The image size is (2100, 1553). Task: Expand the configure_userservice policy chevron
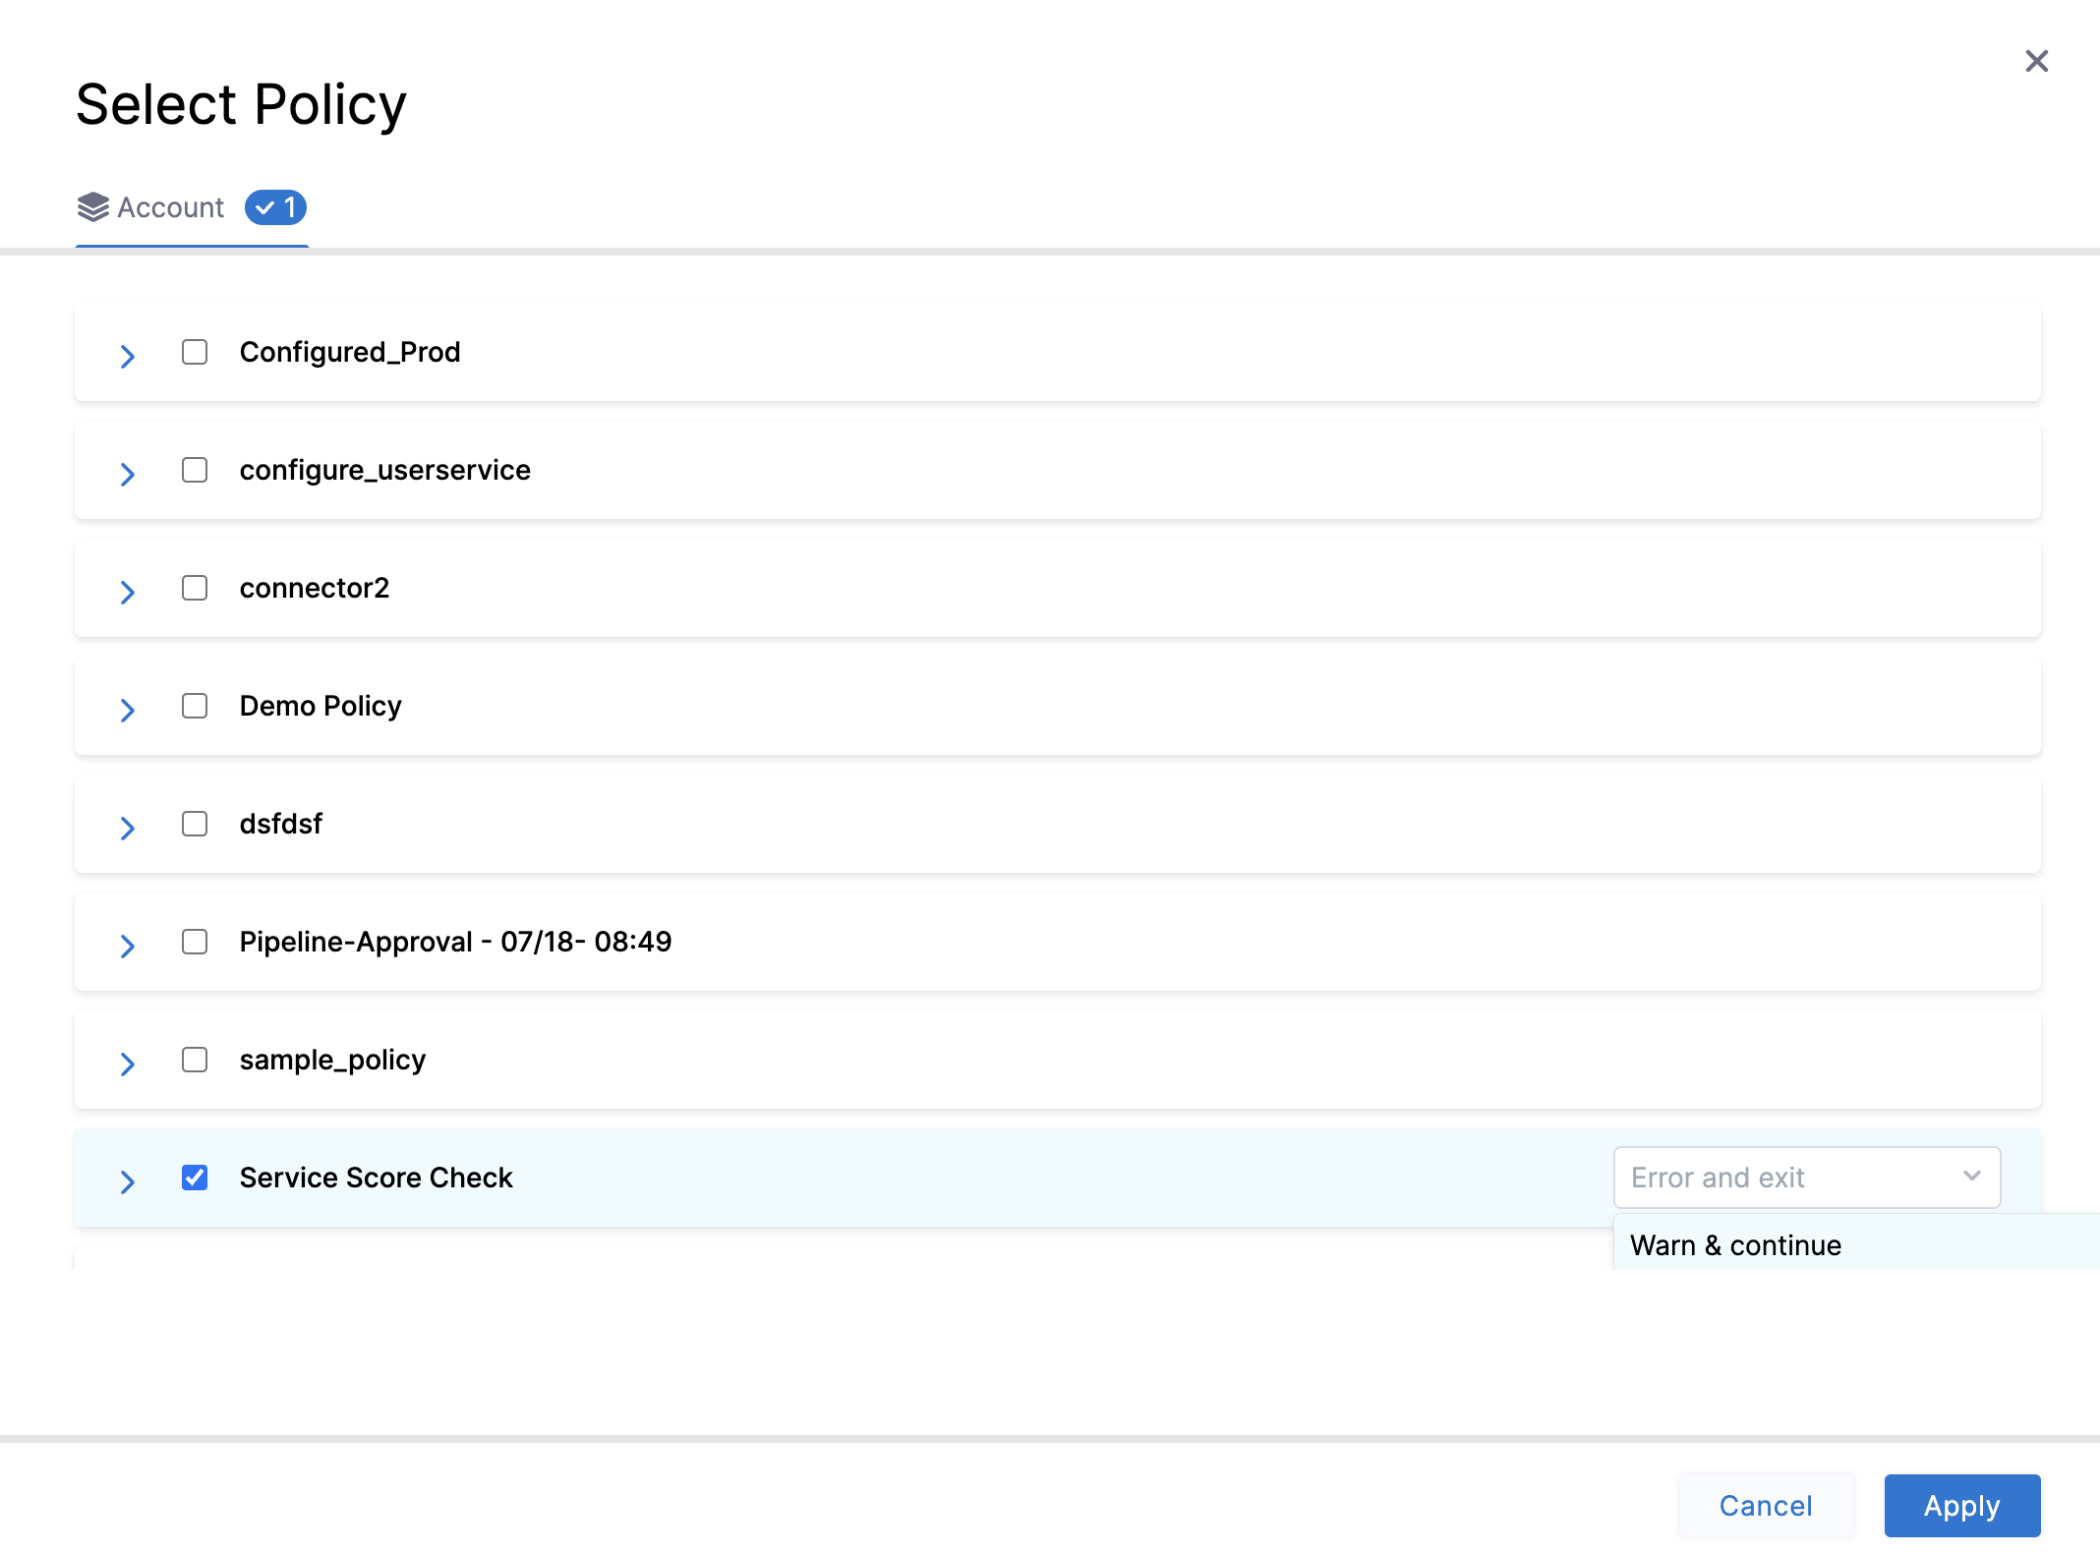point(127,473)
